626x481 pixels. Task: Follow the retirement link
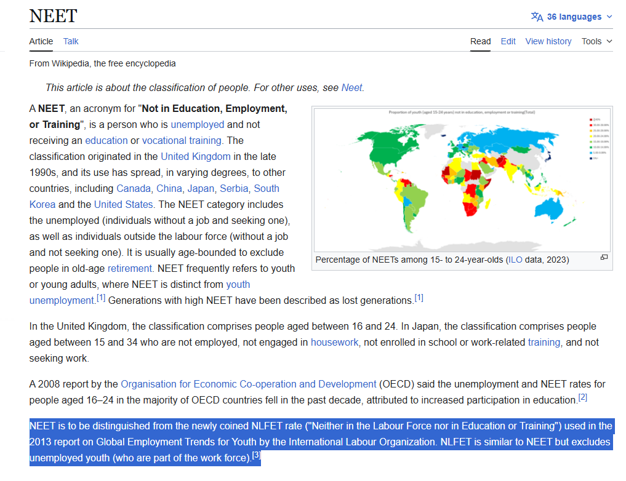coord(130,268)
